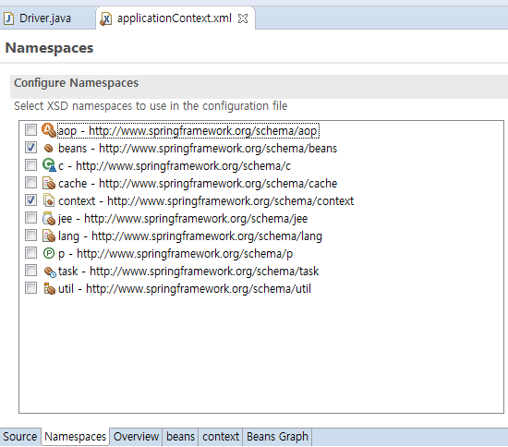This screenshot has height=447, width=508.
Task: Uncheck the beans namespace checkbox
Action: point(30,148)
